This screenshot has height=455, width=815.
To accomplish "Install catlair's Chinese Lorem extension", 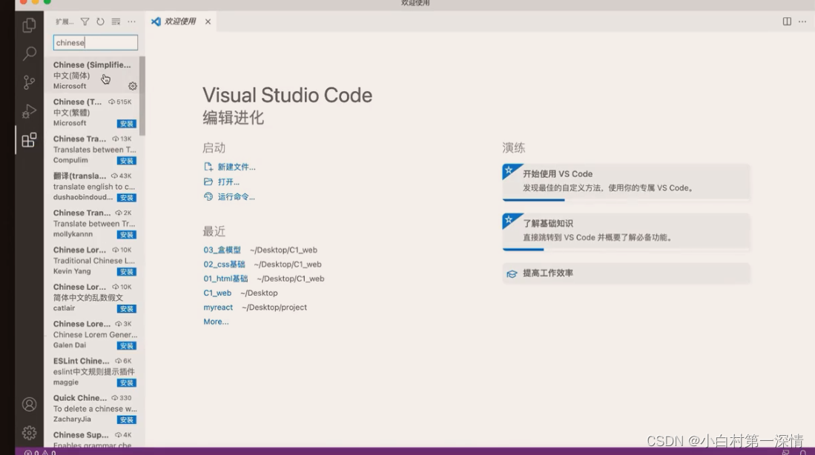I will pyautogui.click(x=126, y=308).
